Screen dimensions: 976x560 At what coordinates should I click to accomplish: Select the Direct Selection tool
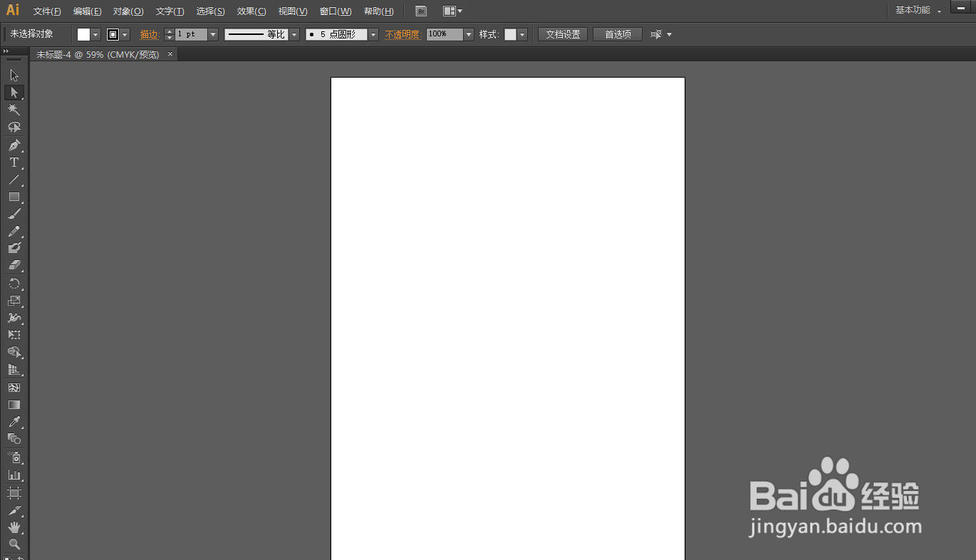pyautogui.click(x=14, y=93)
